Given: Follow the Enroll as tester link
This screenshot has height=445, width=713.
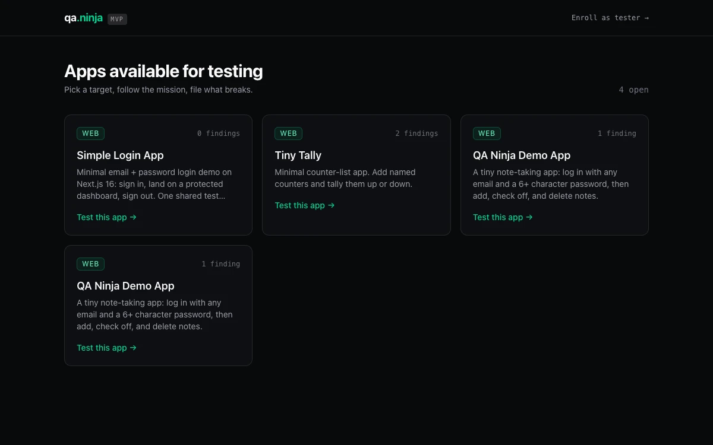Looking at the screenshot, I should (x=610, y=18).
